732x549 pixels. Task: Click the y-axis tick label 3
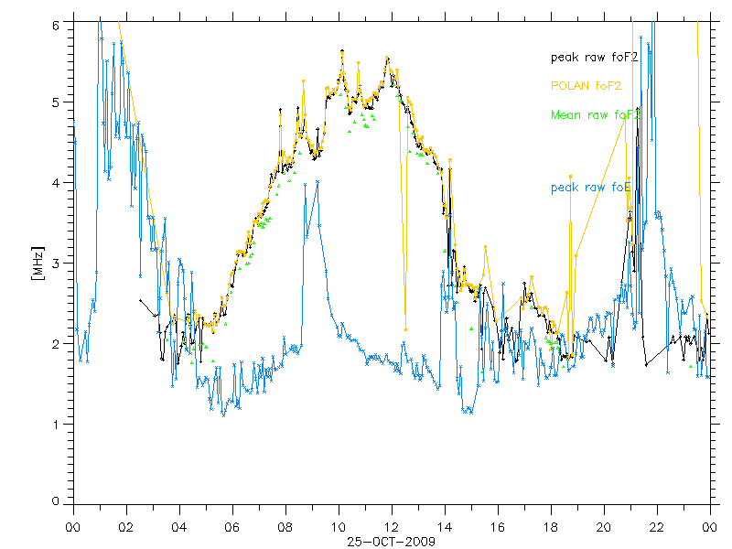(57, 264)
